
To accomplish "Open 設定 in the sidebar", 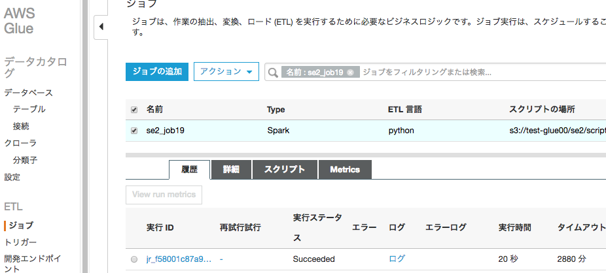I will pos(12,178).
